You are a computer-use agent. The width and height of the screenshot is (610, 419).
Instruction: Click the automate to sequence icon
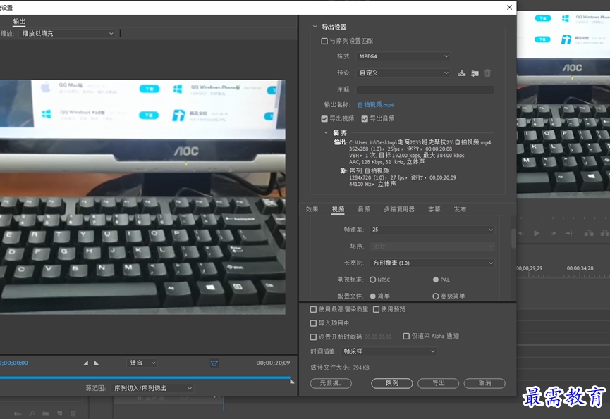point(18,414)
